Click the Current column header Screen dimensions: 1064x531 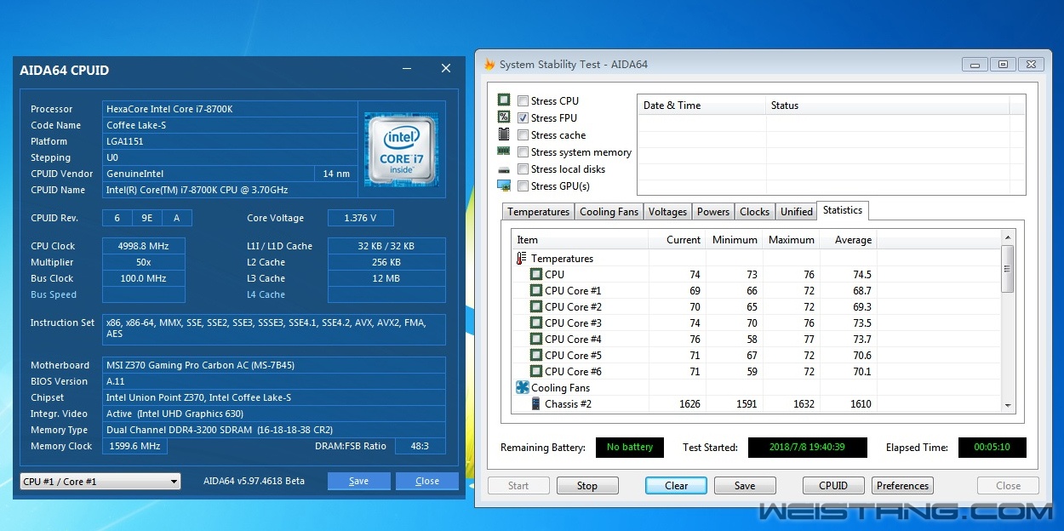[677, 240]
